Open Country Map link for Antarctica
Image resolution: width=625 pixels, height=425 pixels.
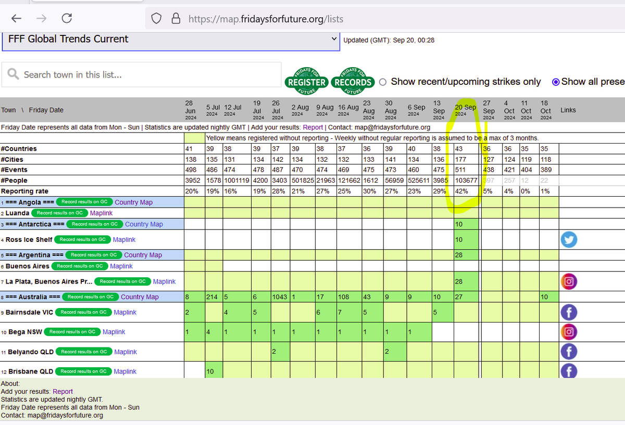click(144, 224)
